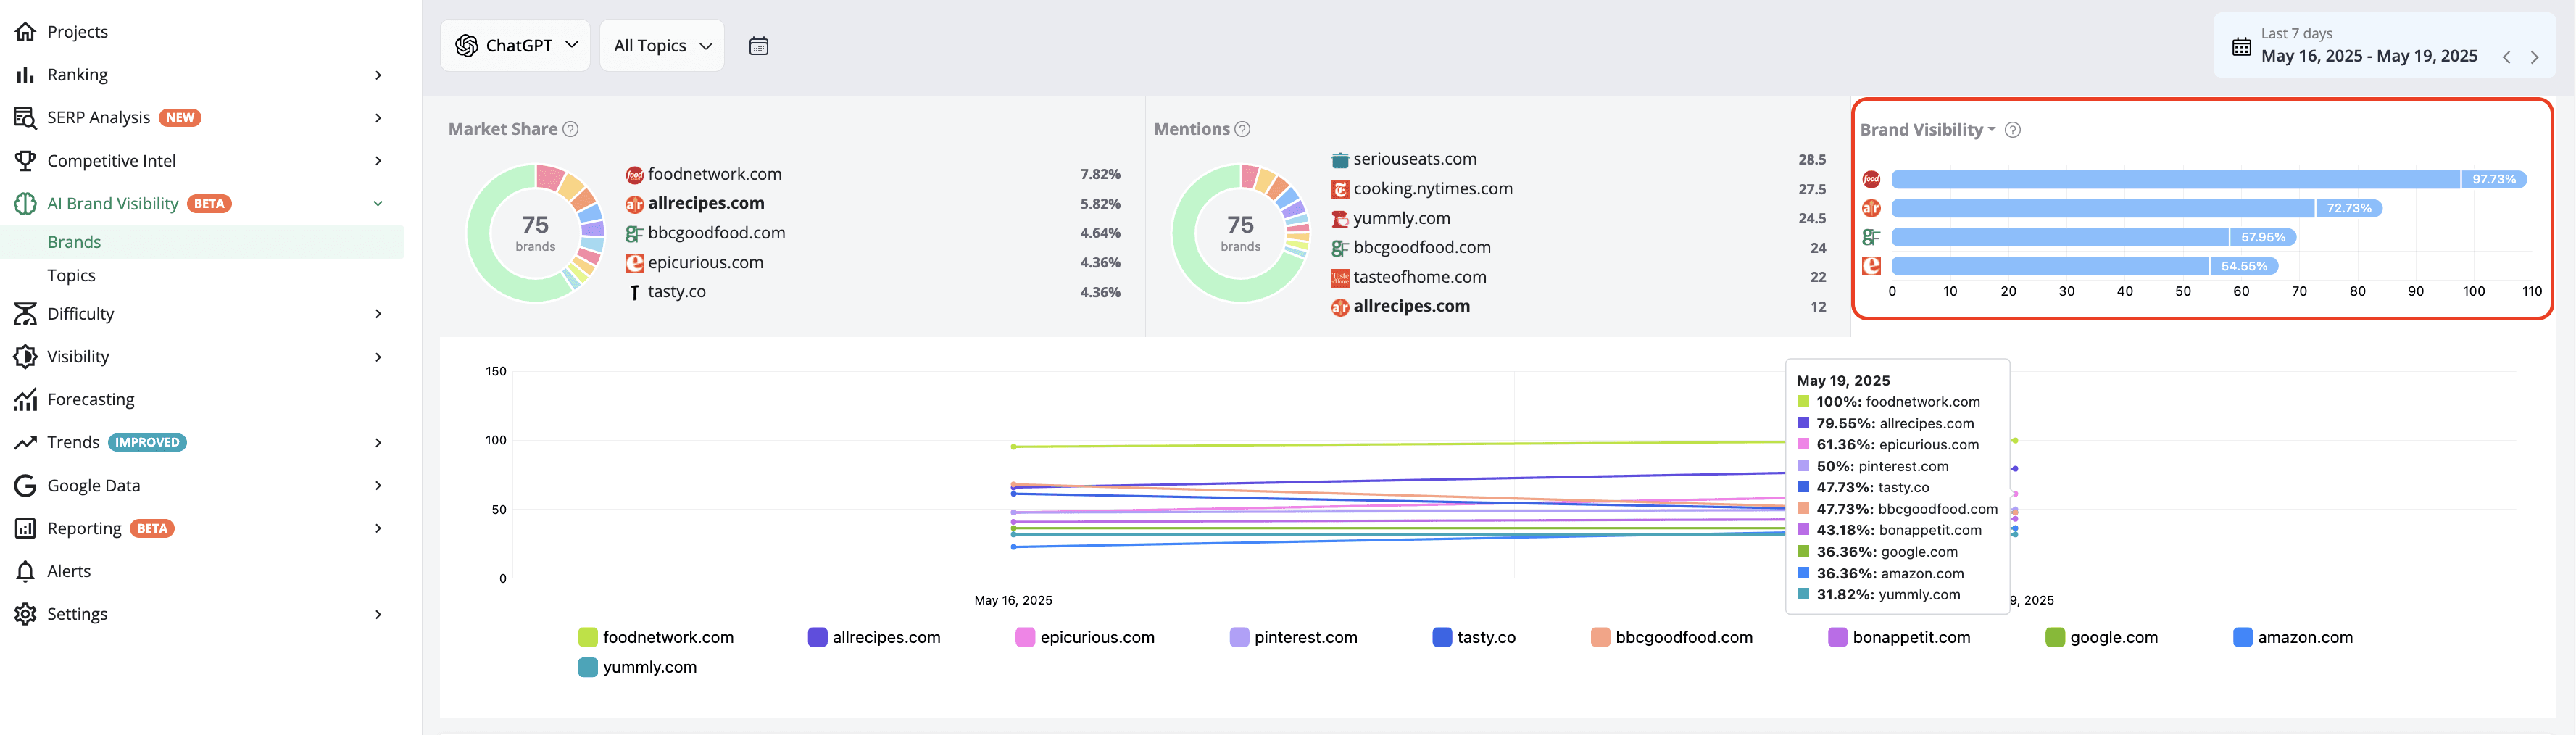Viewport: 2576px width, 735px height.
Task: Open the Brands submenu item
Action: pyautogui.click(x=202, y=242)
